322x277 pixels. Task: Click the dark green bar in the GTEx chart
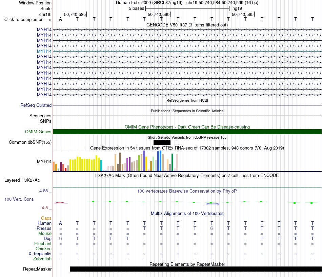coord(172,162)
